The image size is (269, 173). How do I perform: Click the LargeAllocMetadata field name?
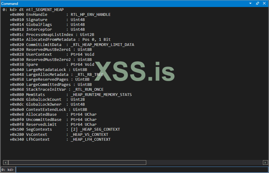[x=47, y=75]
